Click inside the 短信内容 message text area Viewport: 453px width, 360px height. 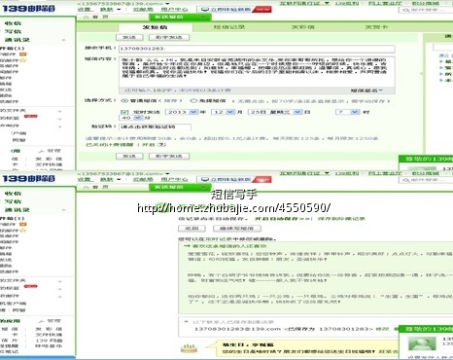click(x=257, y=71)
